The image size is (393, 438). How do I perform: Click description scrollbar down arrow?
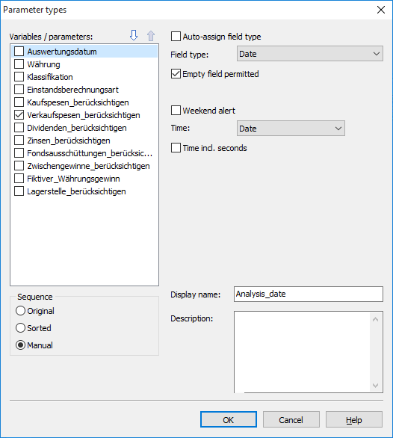pyautogui.click(x=375, y=386)
